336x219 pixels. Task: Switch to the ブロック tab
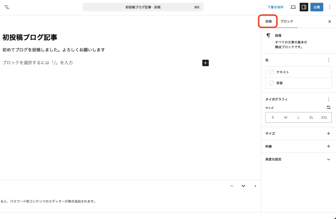click(x=286, y=22)
